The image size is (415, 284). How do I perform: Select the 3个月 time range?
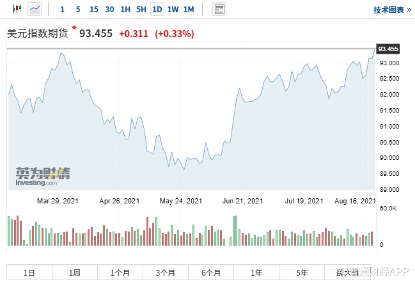[166, 272]
